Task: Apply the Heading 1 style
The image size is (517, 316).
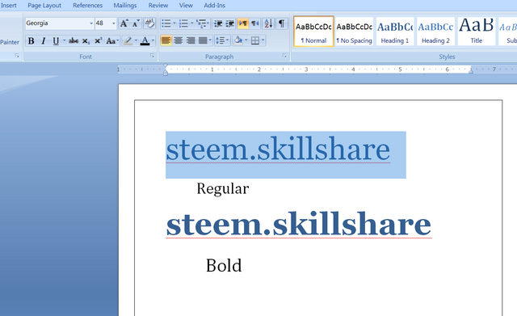Action: [x=395, y=32]
